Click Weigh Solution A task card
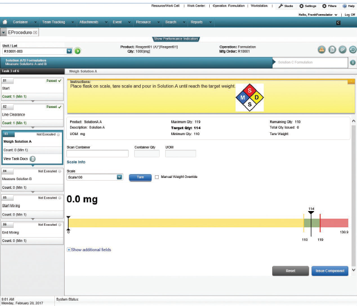The height and width of the screenshot is (306, 357). 32,147
